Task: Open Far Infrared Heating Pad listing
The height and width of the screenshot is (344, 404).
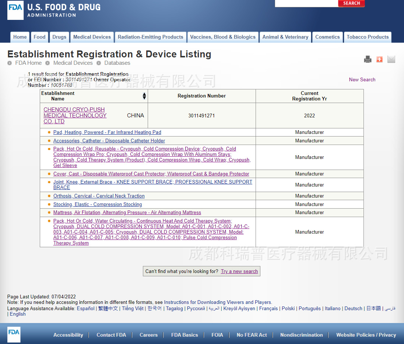Action: pos(107,132)
